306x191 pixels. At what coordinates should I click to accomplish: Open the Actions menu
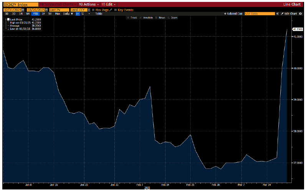point(88,5)
